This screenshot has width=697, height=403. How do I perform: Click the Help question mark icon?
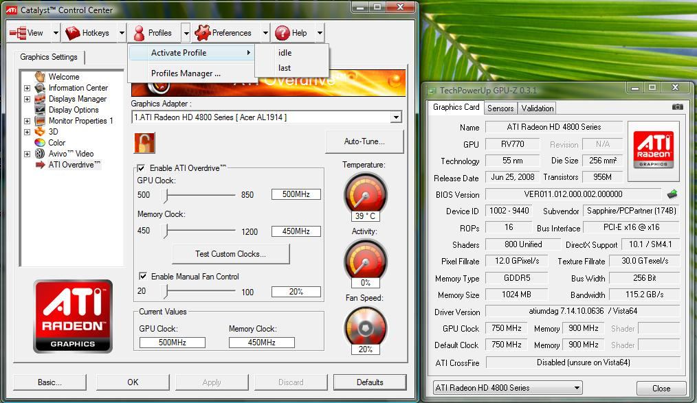point(283,33)
